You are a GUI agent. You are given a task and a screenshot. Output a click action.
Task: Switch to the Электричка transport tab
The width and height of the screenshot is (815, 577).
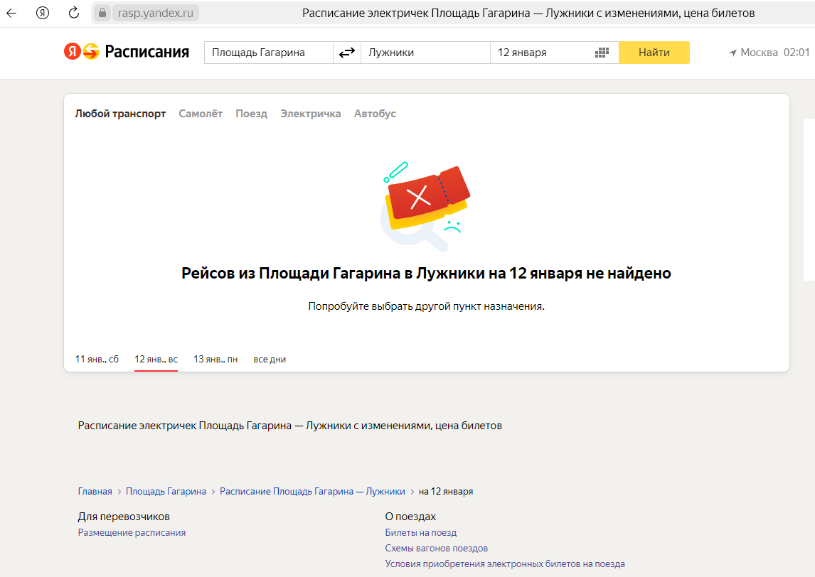(x=310, y=114)
